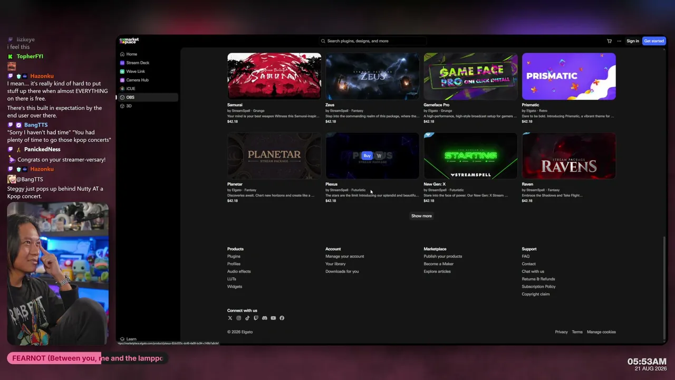675x380 pixels.
Task: Open the Ravens stream package thumbnail
Action: 569,156
